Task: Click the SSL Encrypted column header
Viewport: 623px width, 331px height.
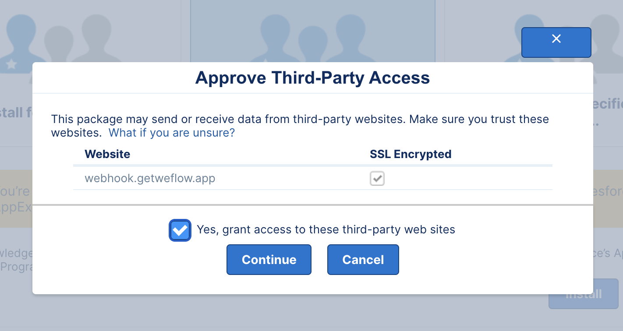Action: pyautogui.click(x=411, y=154)
